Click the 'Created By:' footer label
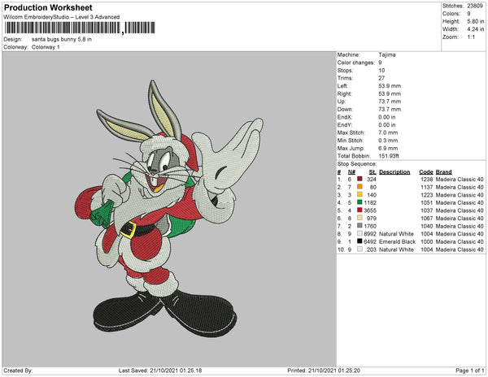The image size is (488, 377). [18, 370]
